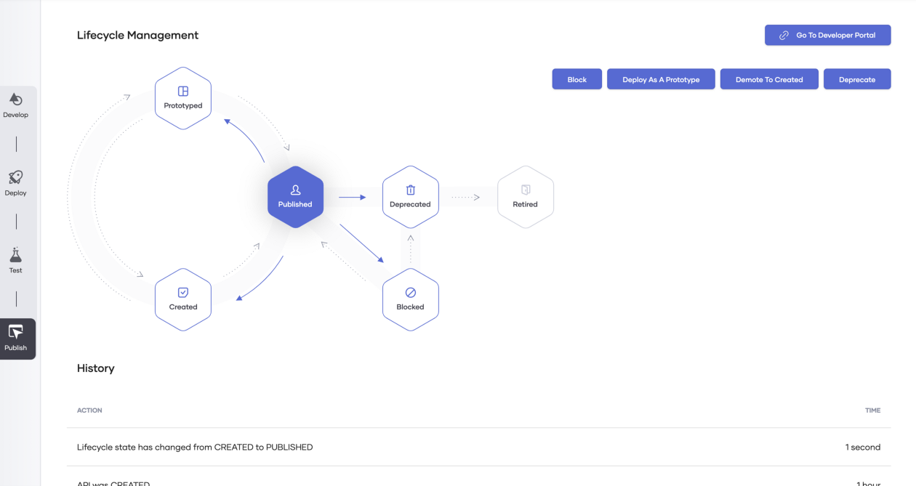Click the Prototyped state hexagon icon
This screenshot has height=486, width=916.
click(183, 98)
